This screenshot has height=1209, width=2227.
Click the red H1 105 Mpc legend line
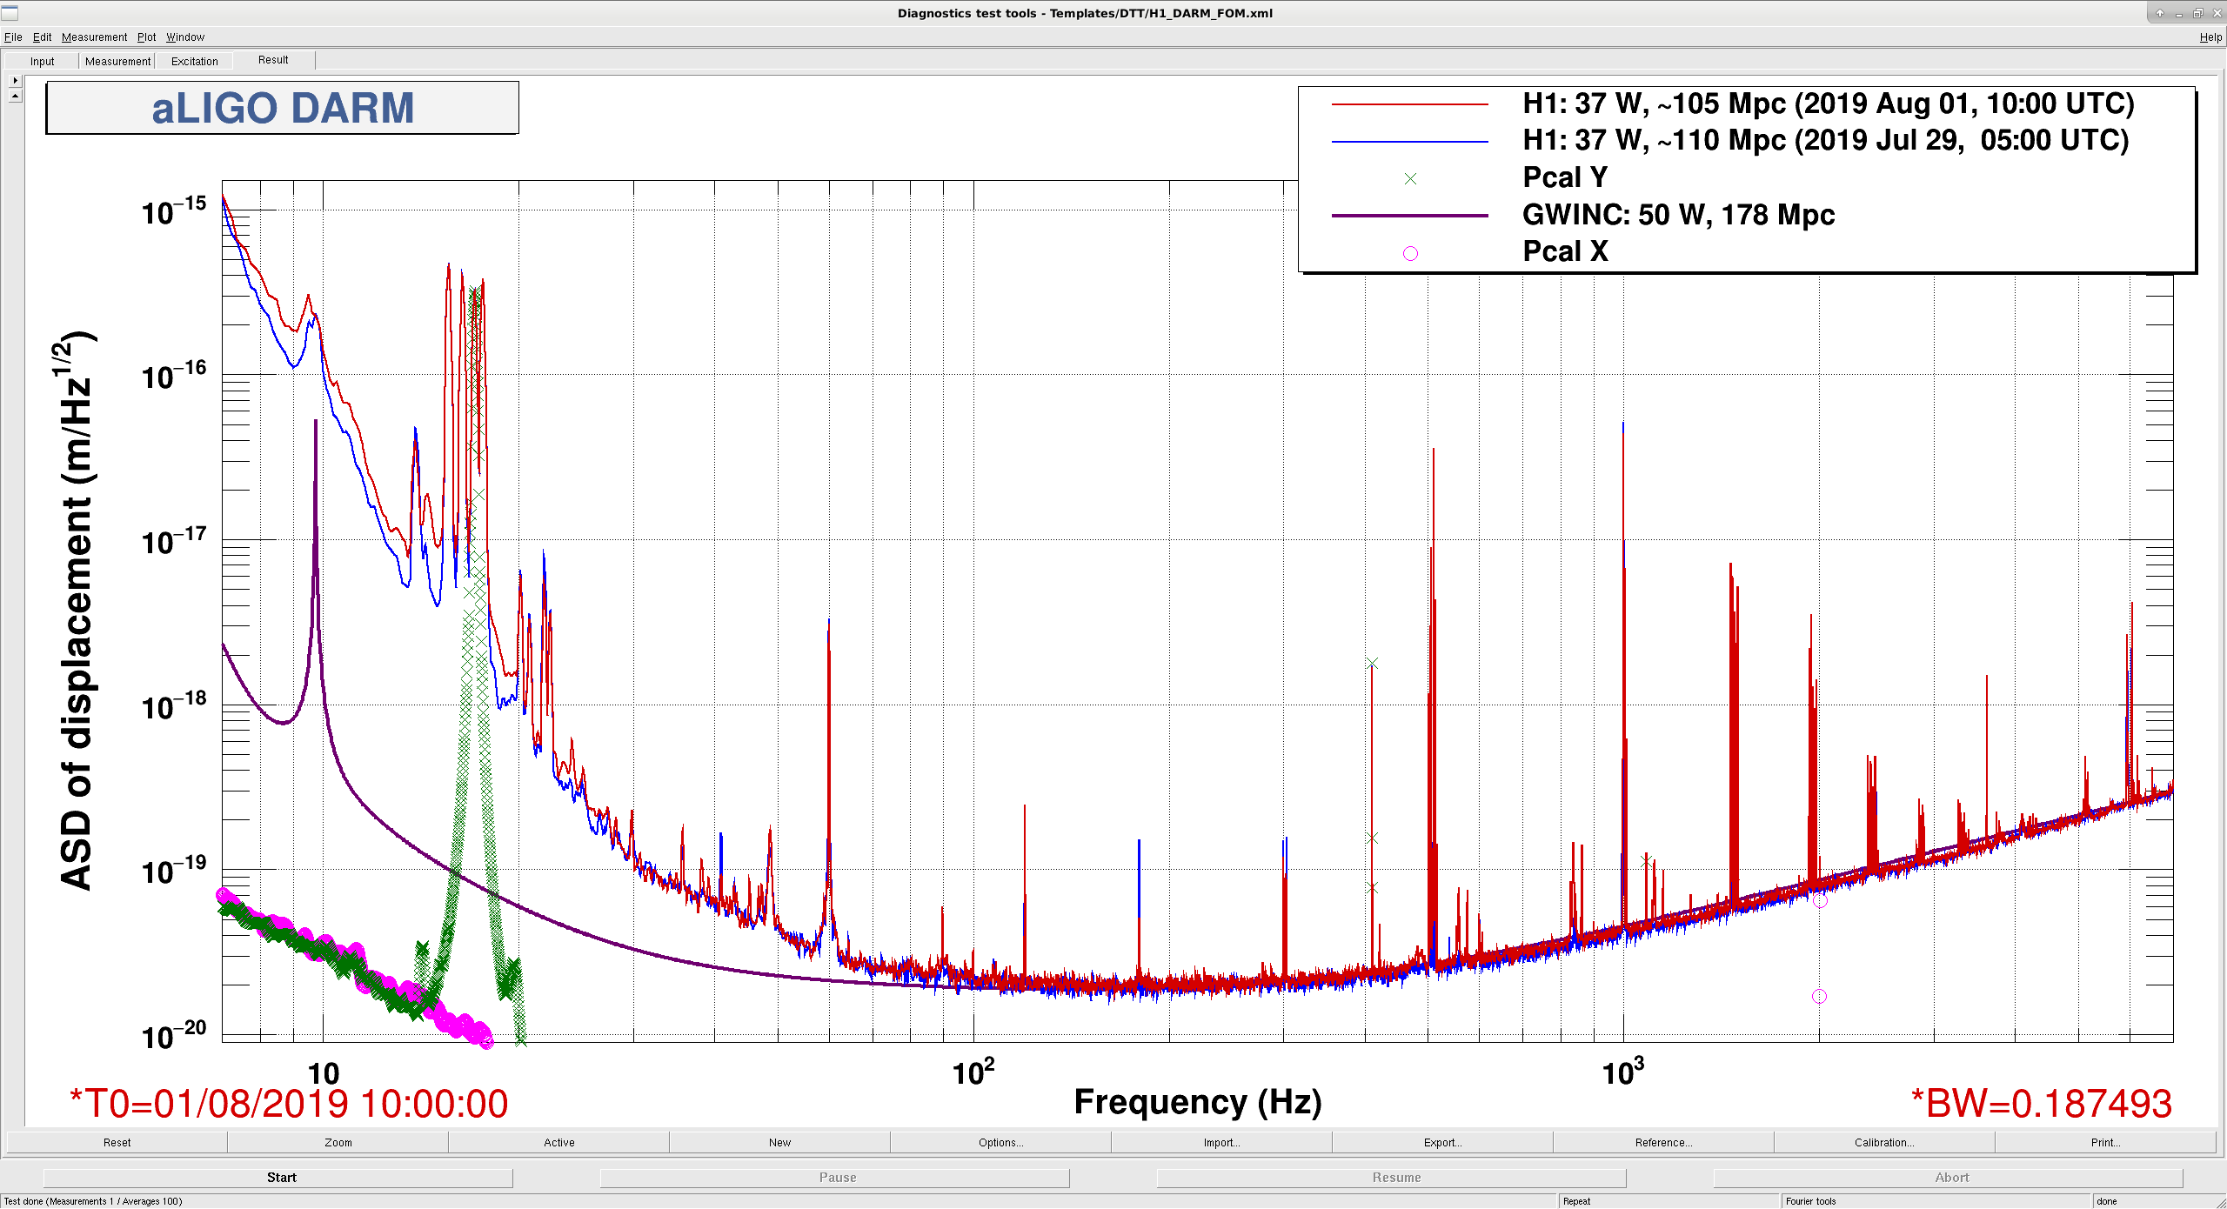coord(1410,104)
